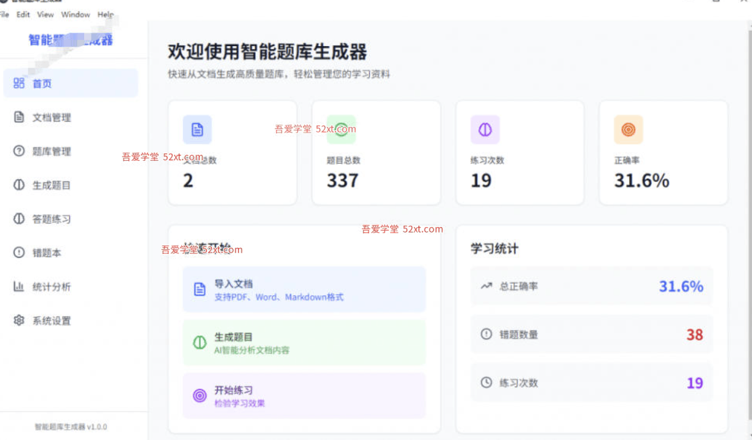The height and width of the screenshot is (440, 752).
Task: Open the Help menu
Action: click(106, 14)
